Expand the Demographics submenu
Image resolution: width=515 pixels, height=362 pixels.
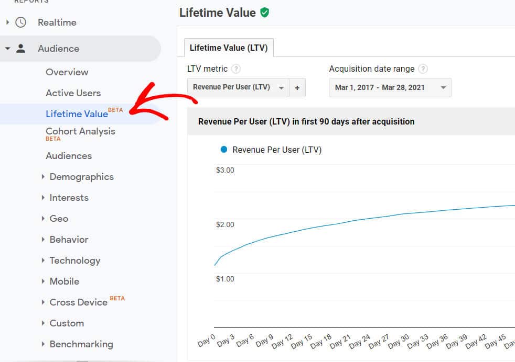click(43, 177)
